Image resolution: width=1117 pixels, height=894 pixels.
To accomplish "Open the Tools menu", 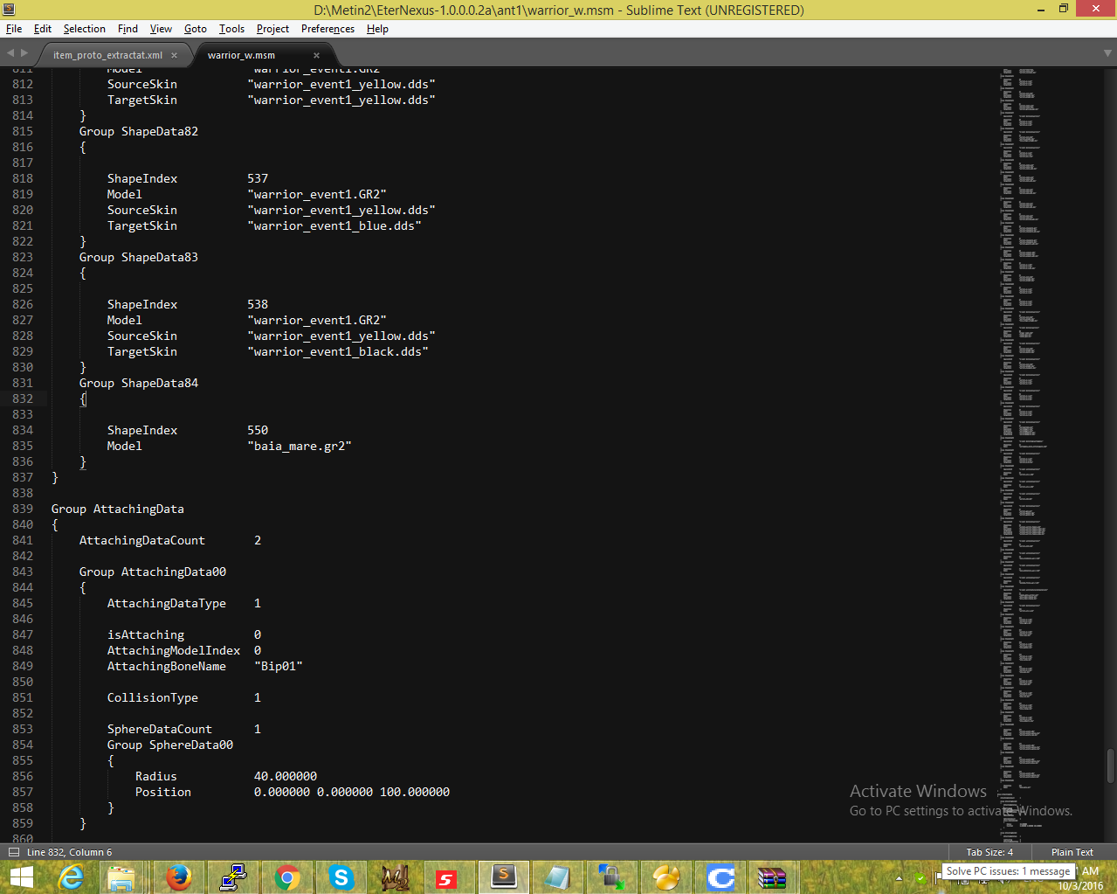I will (232, 29).
